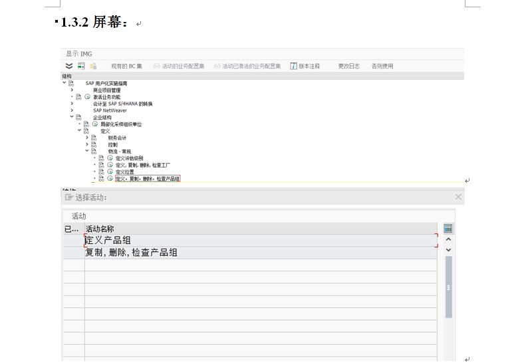Execute icon for 定义, 复制, 删除, 检查工厂

click(110, 165)
